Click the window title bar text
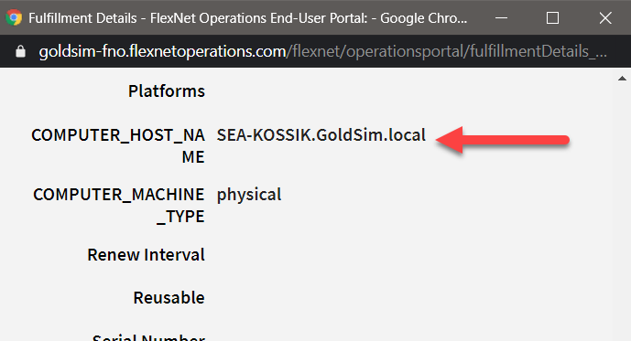Screen dimensions: 631x341 [x=248, y=18]
